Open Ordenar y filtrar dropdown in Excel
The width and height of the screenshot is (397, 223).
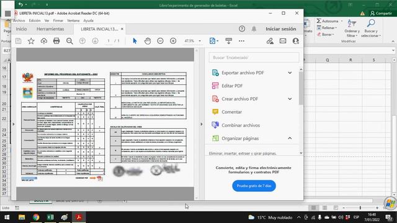352,28
